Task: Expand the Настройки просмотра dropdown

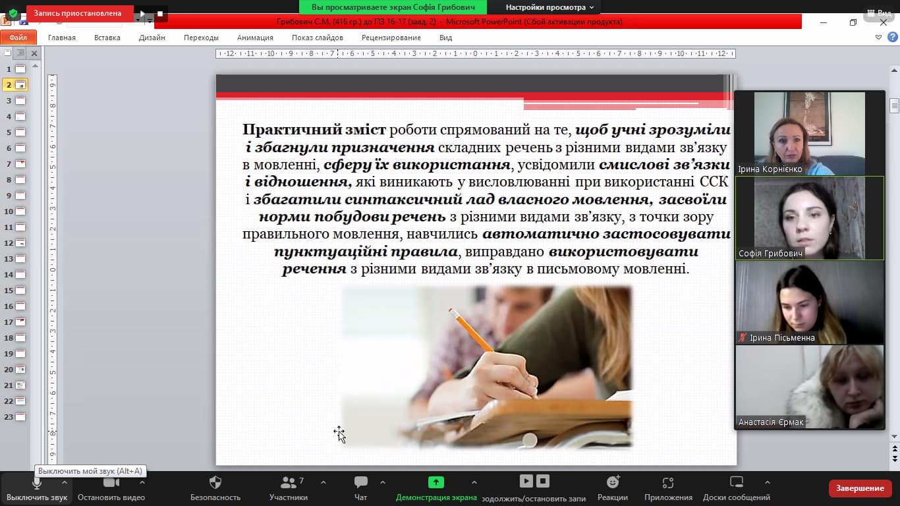Action: pyautogui.click(x=549, y=7)
